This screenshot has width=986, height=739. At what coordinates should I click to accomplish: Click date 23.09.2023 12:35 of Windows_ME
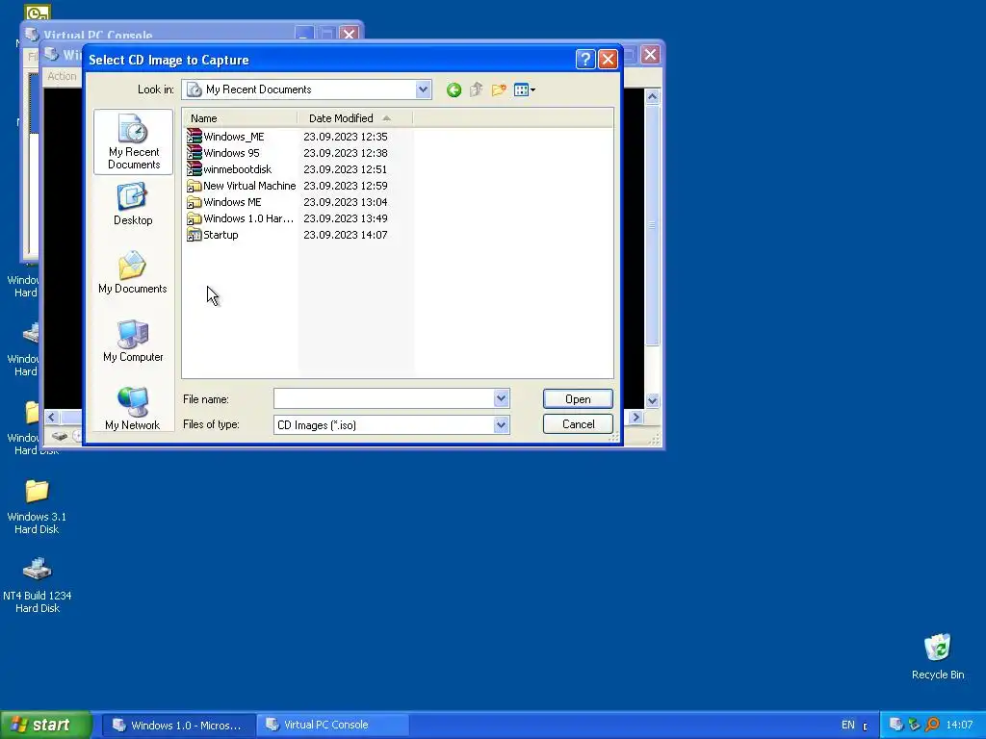[346, 137]
